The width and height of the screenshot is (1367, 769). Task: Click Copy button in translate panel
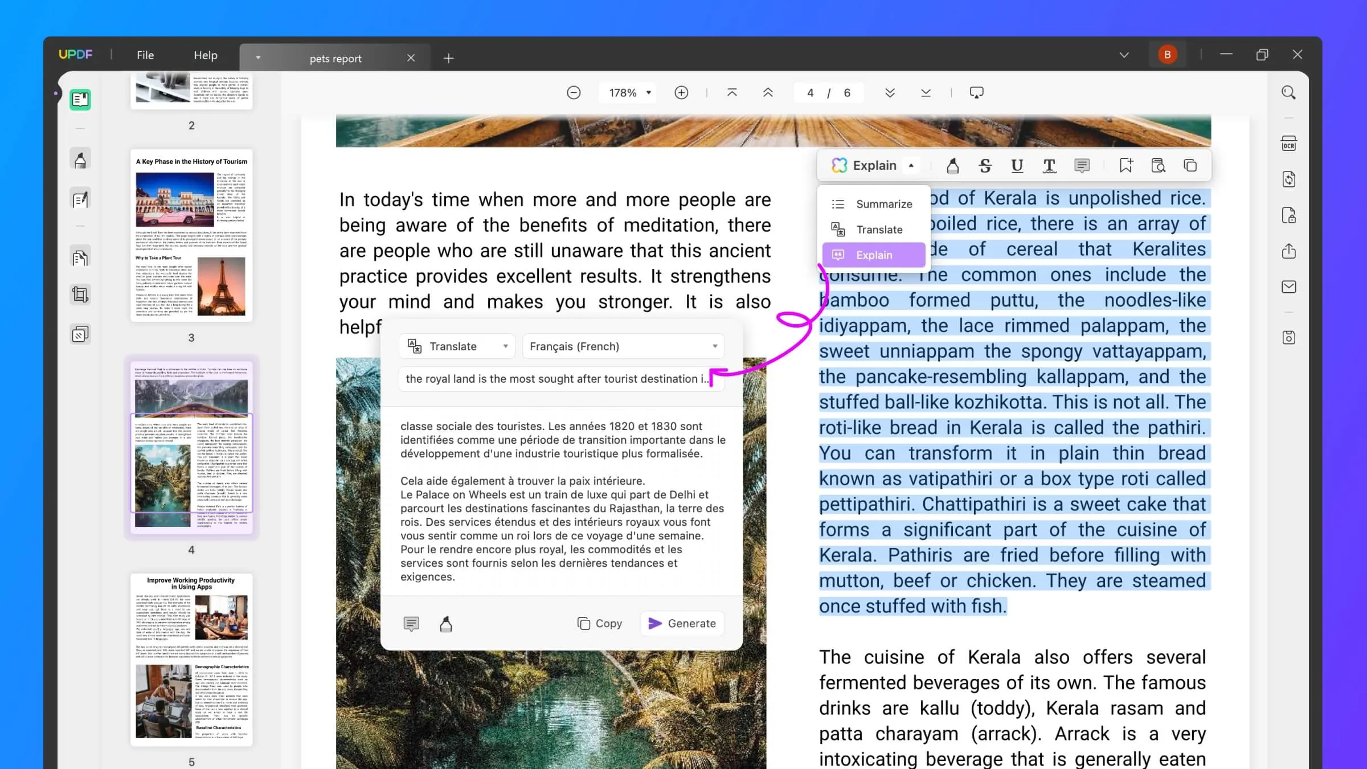(599, 623)
